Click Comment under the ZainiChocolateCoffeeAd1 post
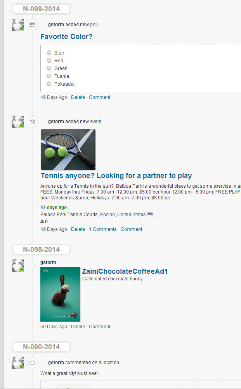Image resolution: width=241 pixels, height=389 pixels. [x=100, y=326]
